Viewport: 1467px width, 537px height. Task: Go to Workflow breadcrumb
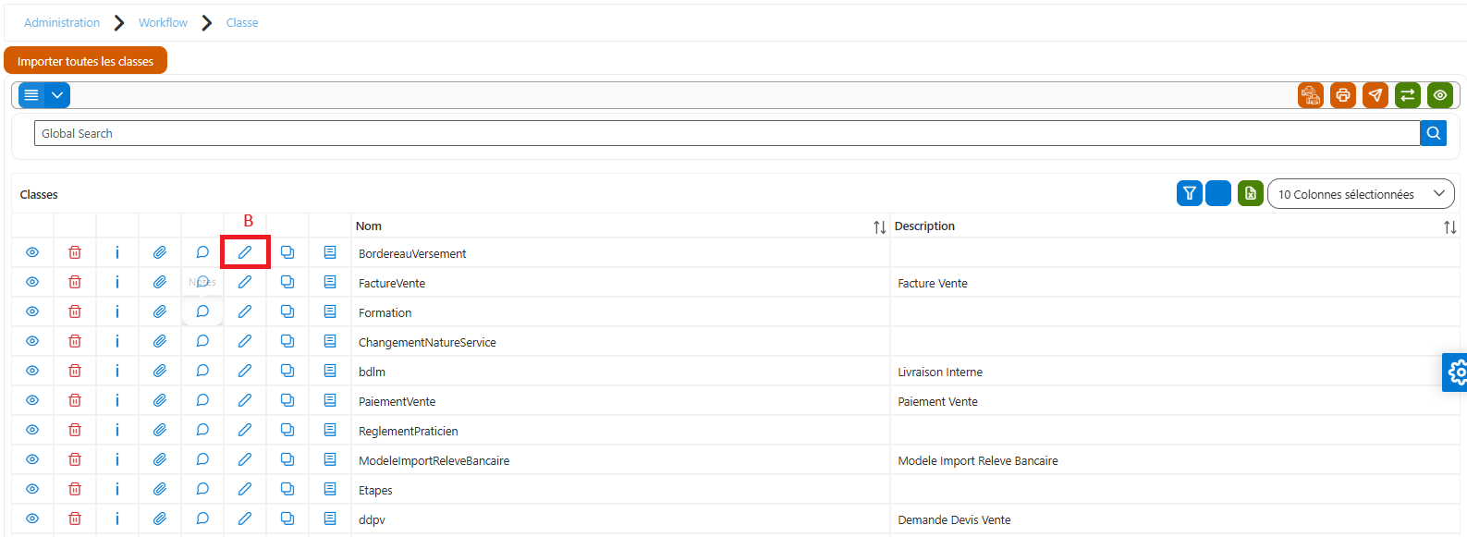coord(163,22)
